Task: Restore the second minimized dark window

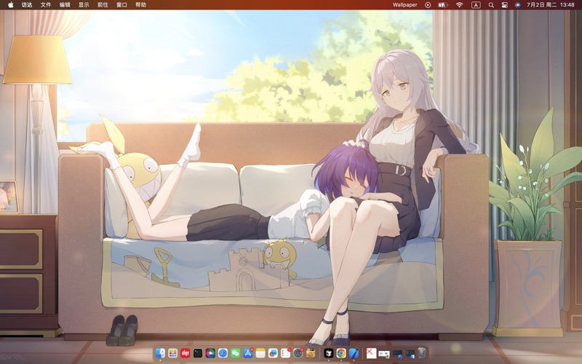Action: (x=410, y=354)
